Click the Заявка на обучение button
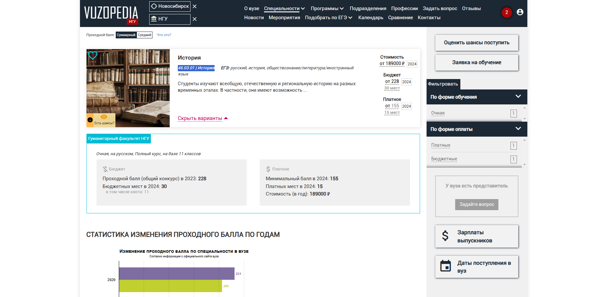Image resolution: width=607 pixels, height=297 pixels. tap(477, 62)
